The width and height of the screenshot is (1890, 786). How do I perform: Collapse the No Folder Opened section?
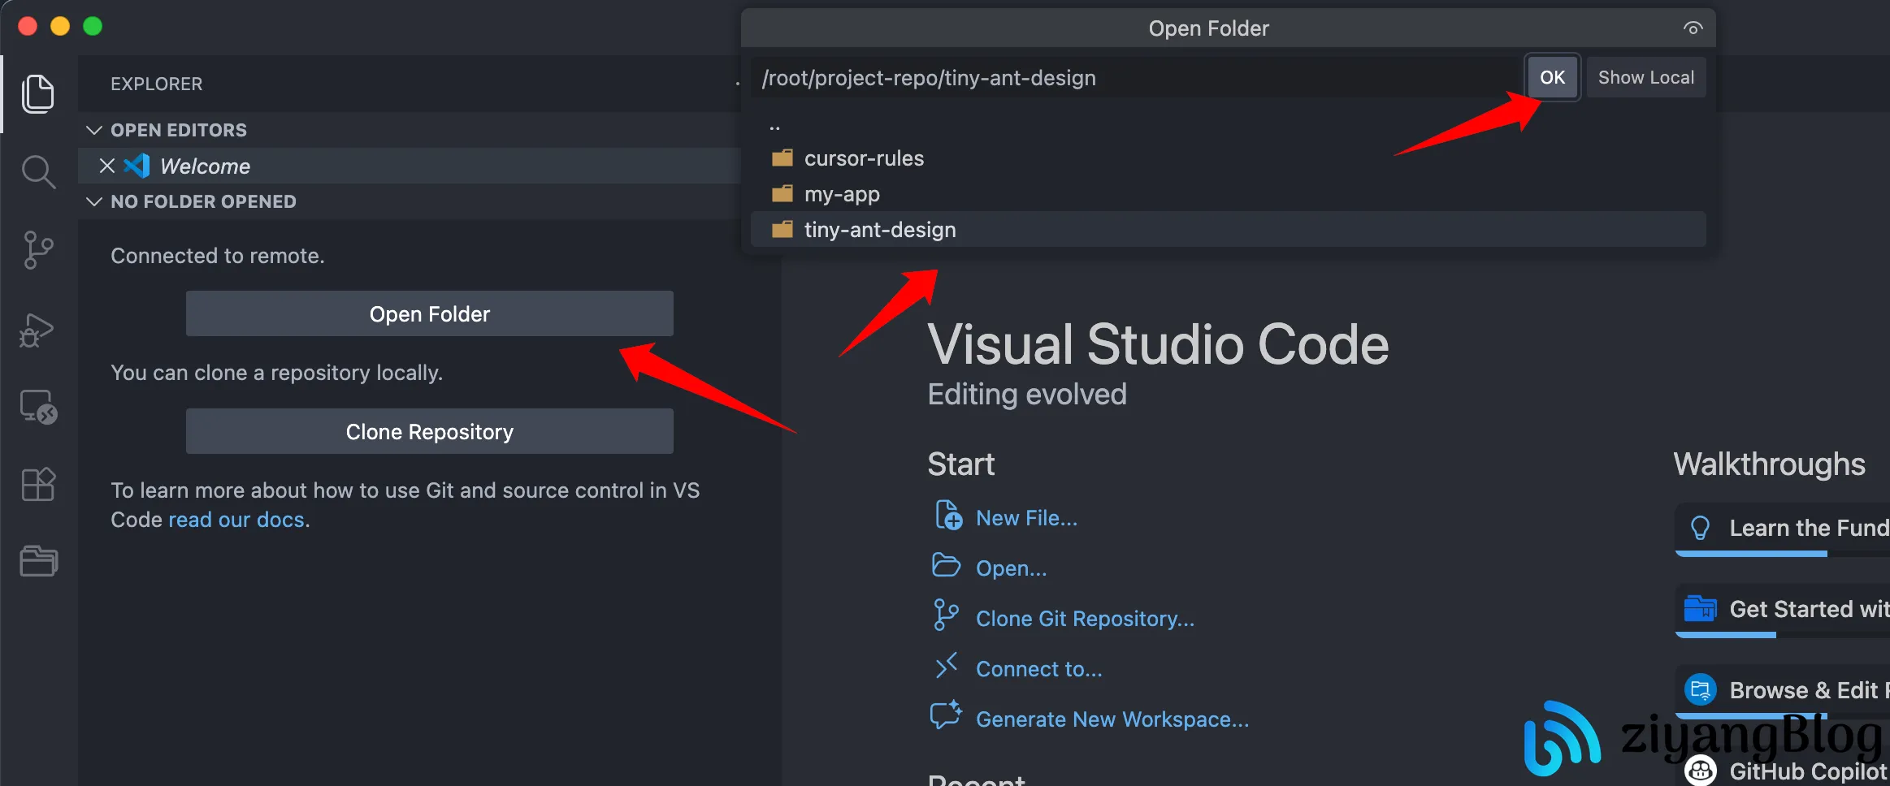(x=94, y=201)
